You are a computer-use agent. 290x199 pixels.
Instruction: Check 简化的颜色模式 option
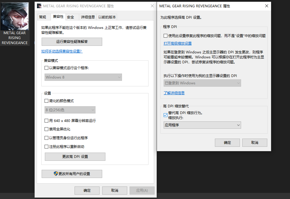pos(46,101)
